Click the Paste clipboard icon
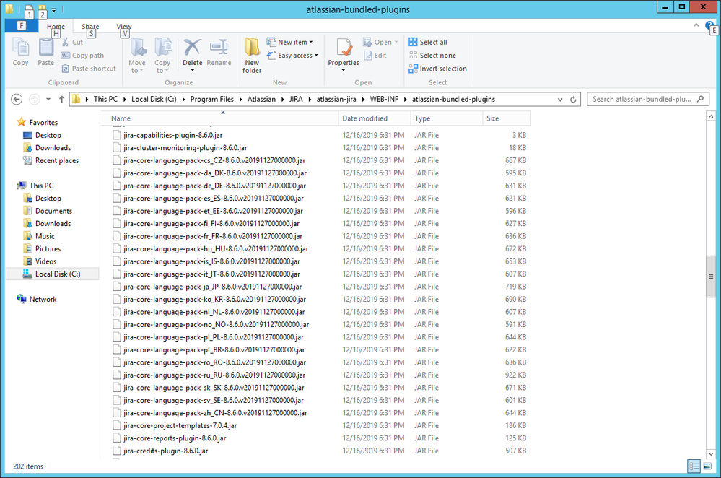The width and height of the screenshot is (721, 478). pos(45,52)
